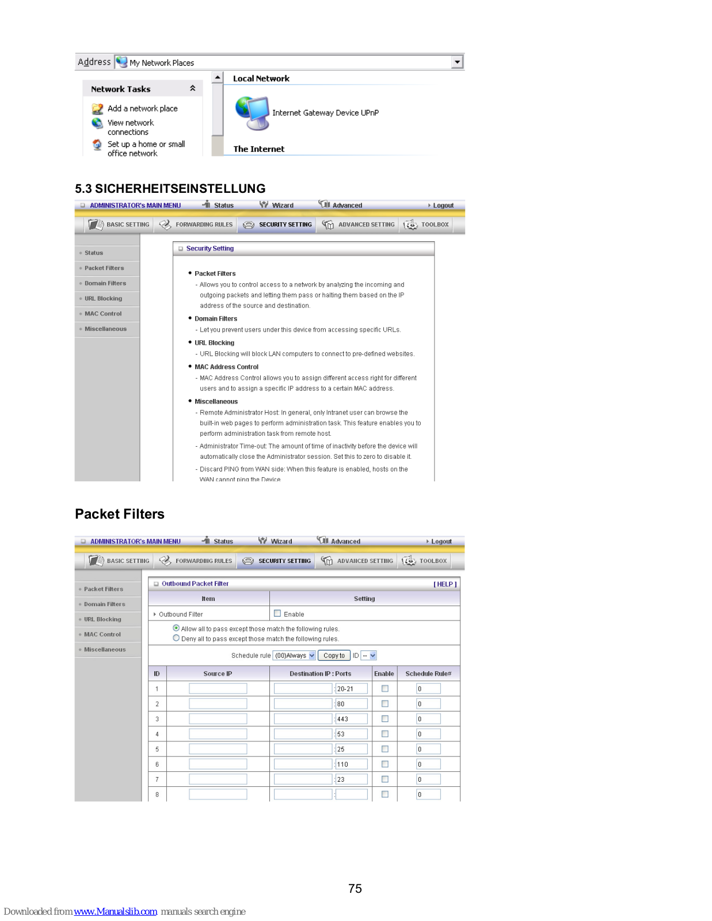Screen dimensions: 712x921
Task: Tick Enable checkbox for rule ID 3
Action: (385, 718)
